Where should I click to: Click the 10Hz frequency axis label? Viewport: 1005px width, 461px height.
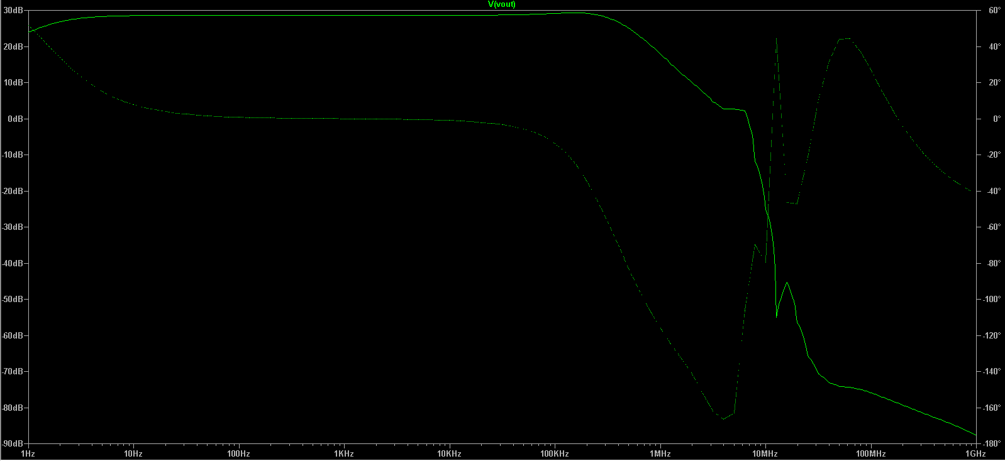133,453
